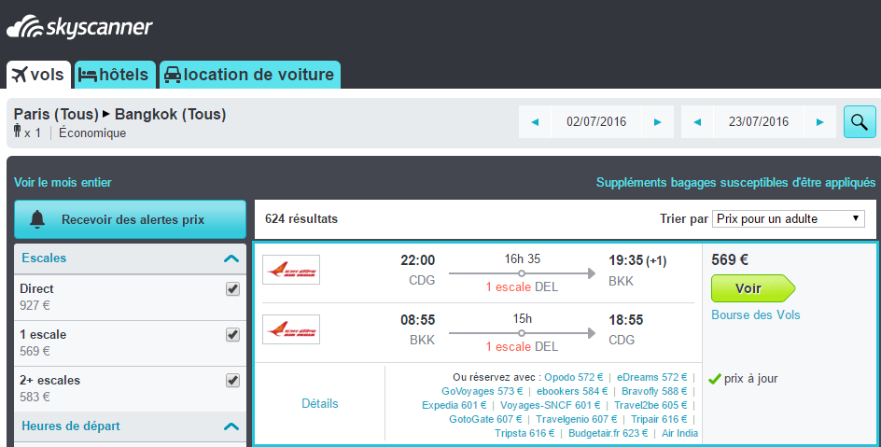
Task: Click the 569 € price
Action: pyautogui.click(x=730, y=260)
